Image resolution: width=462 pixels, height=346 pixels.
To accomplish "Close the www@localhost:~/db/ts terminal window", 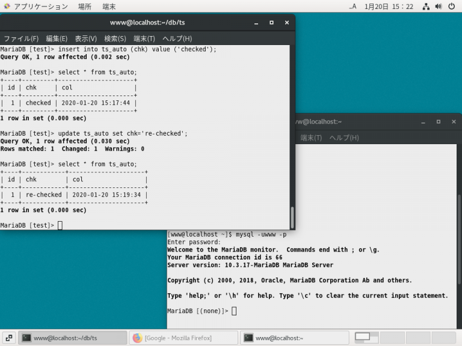I will pos(287,23).
